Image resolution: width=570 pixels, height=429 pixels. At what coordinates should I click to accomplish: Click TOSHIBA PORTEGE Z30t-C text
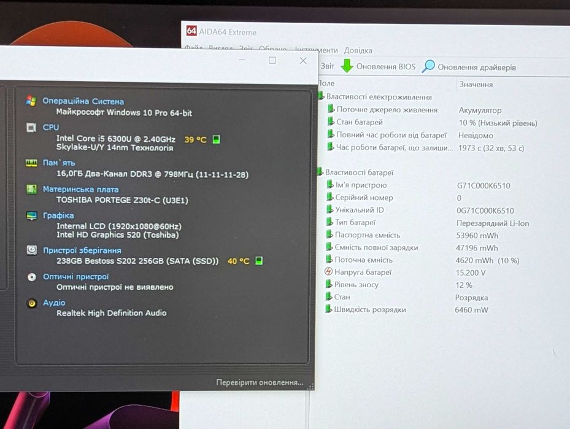pos(122,200)
